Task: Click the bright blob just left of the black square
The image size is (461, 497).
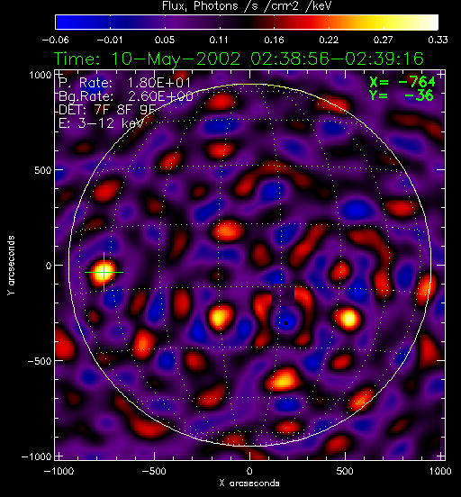Action: 220,317
